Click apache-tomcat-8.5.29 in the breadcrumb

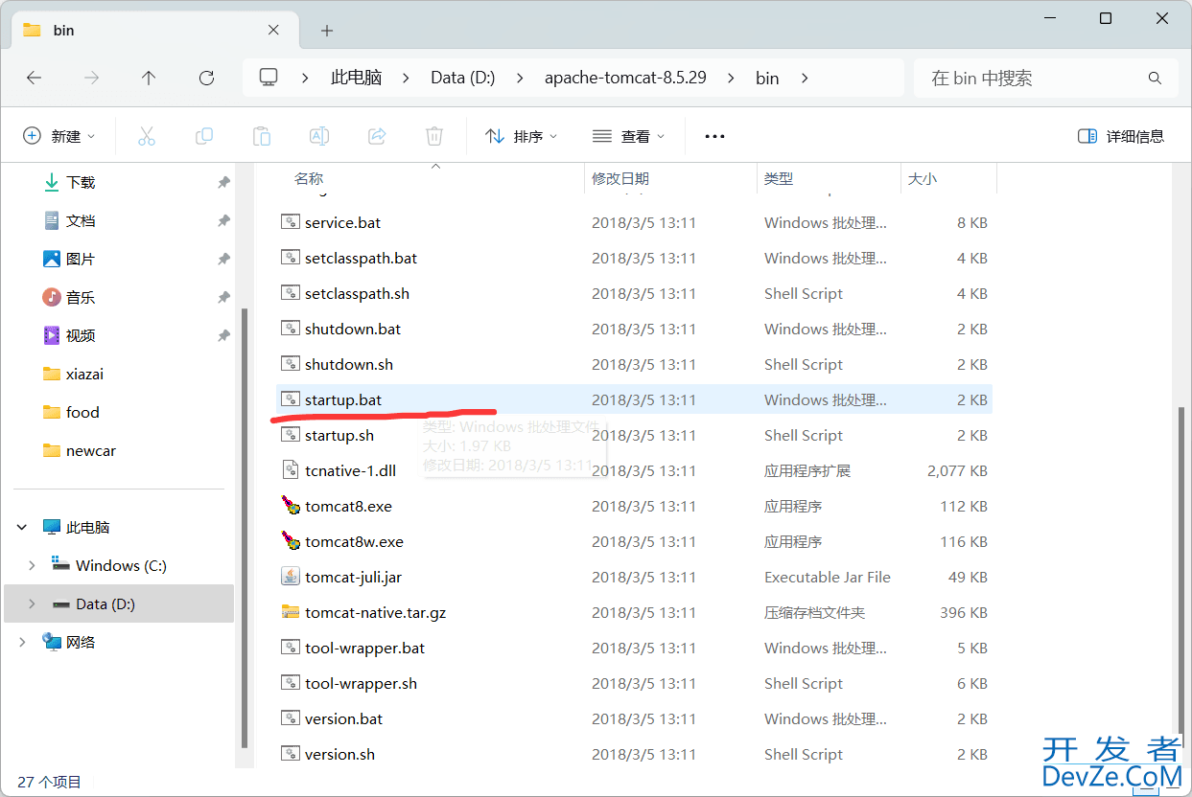tap(625, 78)
